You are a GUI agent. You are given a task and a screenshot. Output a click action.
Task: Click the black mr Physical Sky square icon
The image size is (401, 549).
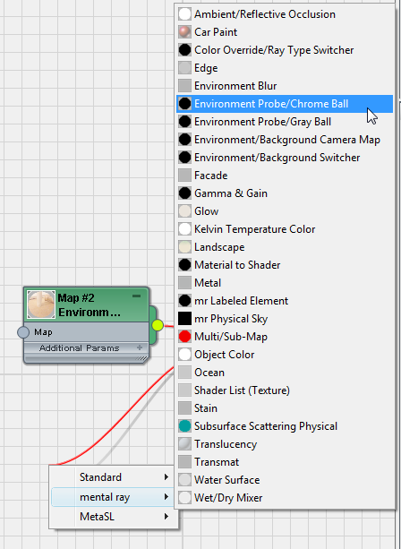click(184, 319)
